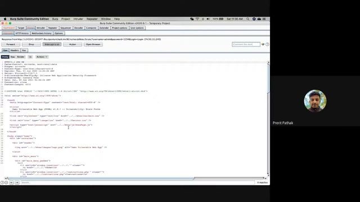Switch to the Comparer tab
This screenshot has height=202, width=360.
[x=91, y=28]
